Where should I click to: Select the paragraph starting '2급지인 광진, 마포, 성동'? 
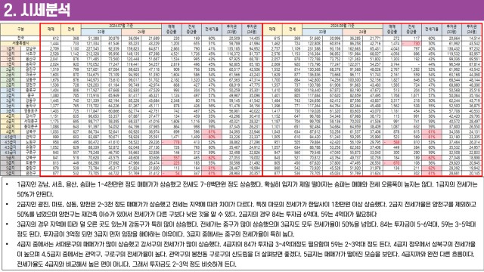(247, 209)
